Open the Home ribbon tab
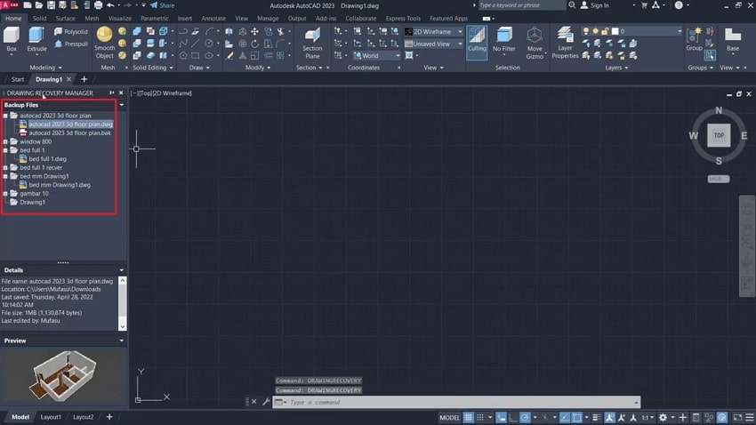The width and height of the screenshot is (756, 425). 13,19
